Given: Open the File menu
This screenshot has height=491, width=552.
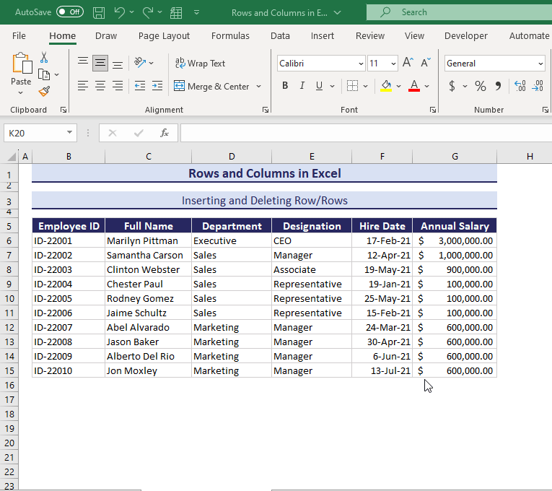Looking at the screenshot, I should tap(19, 36).
